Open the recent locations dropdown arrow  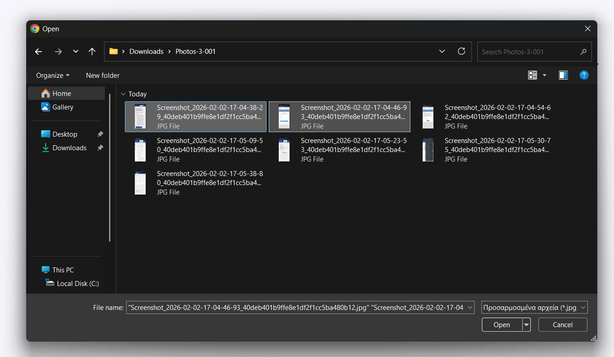(76, 52)
